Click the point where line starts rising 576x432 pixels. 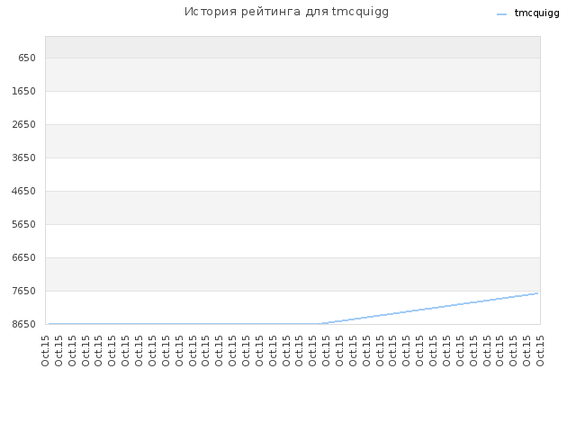click(x=322, y=324)
